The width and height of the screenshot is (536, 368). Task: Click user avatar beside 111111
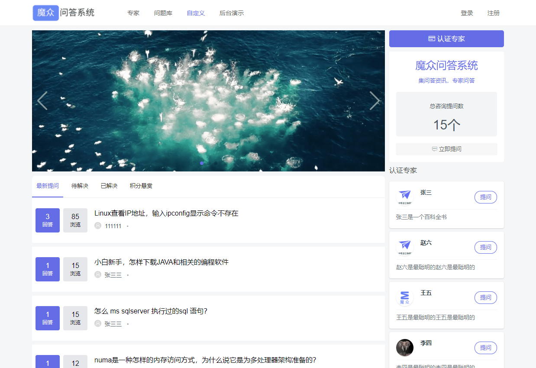pos(98,226)
